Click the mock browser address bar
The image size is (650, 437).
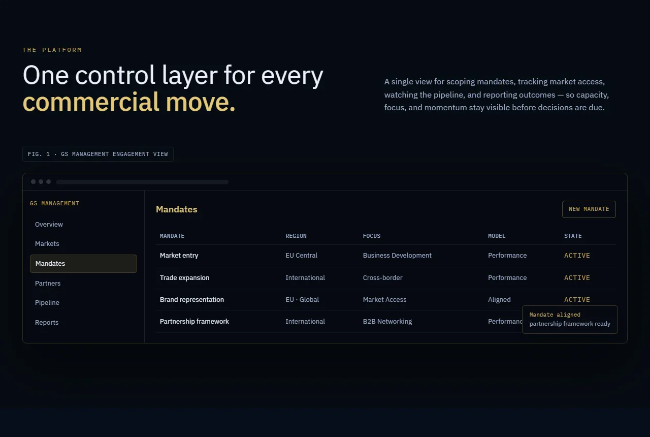(142, 182)
